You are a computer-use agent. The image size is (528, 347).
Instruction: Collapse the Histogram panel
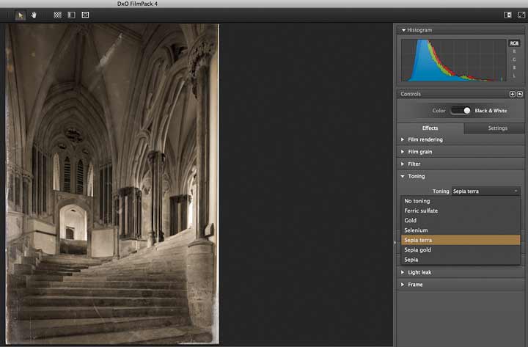point(403,30)
